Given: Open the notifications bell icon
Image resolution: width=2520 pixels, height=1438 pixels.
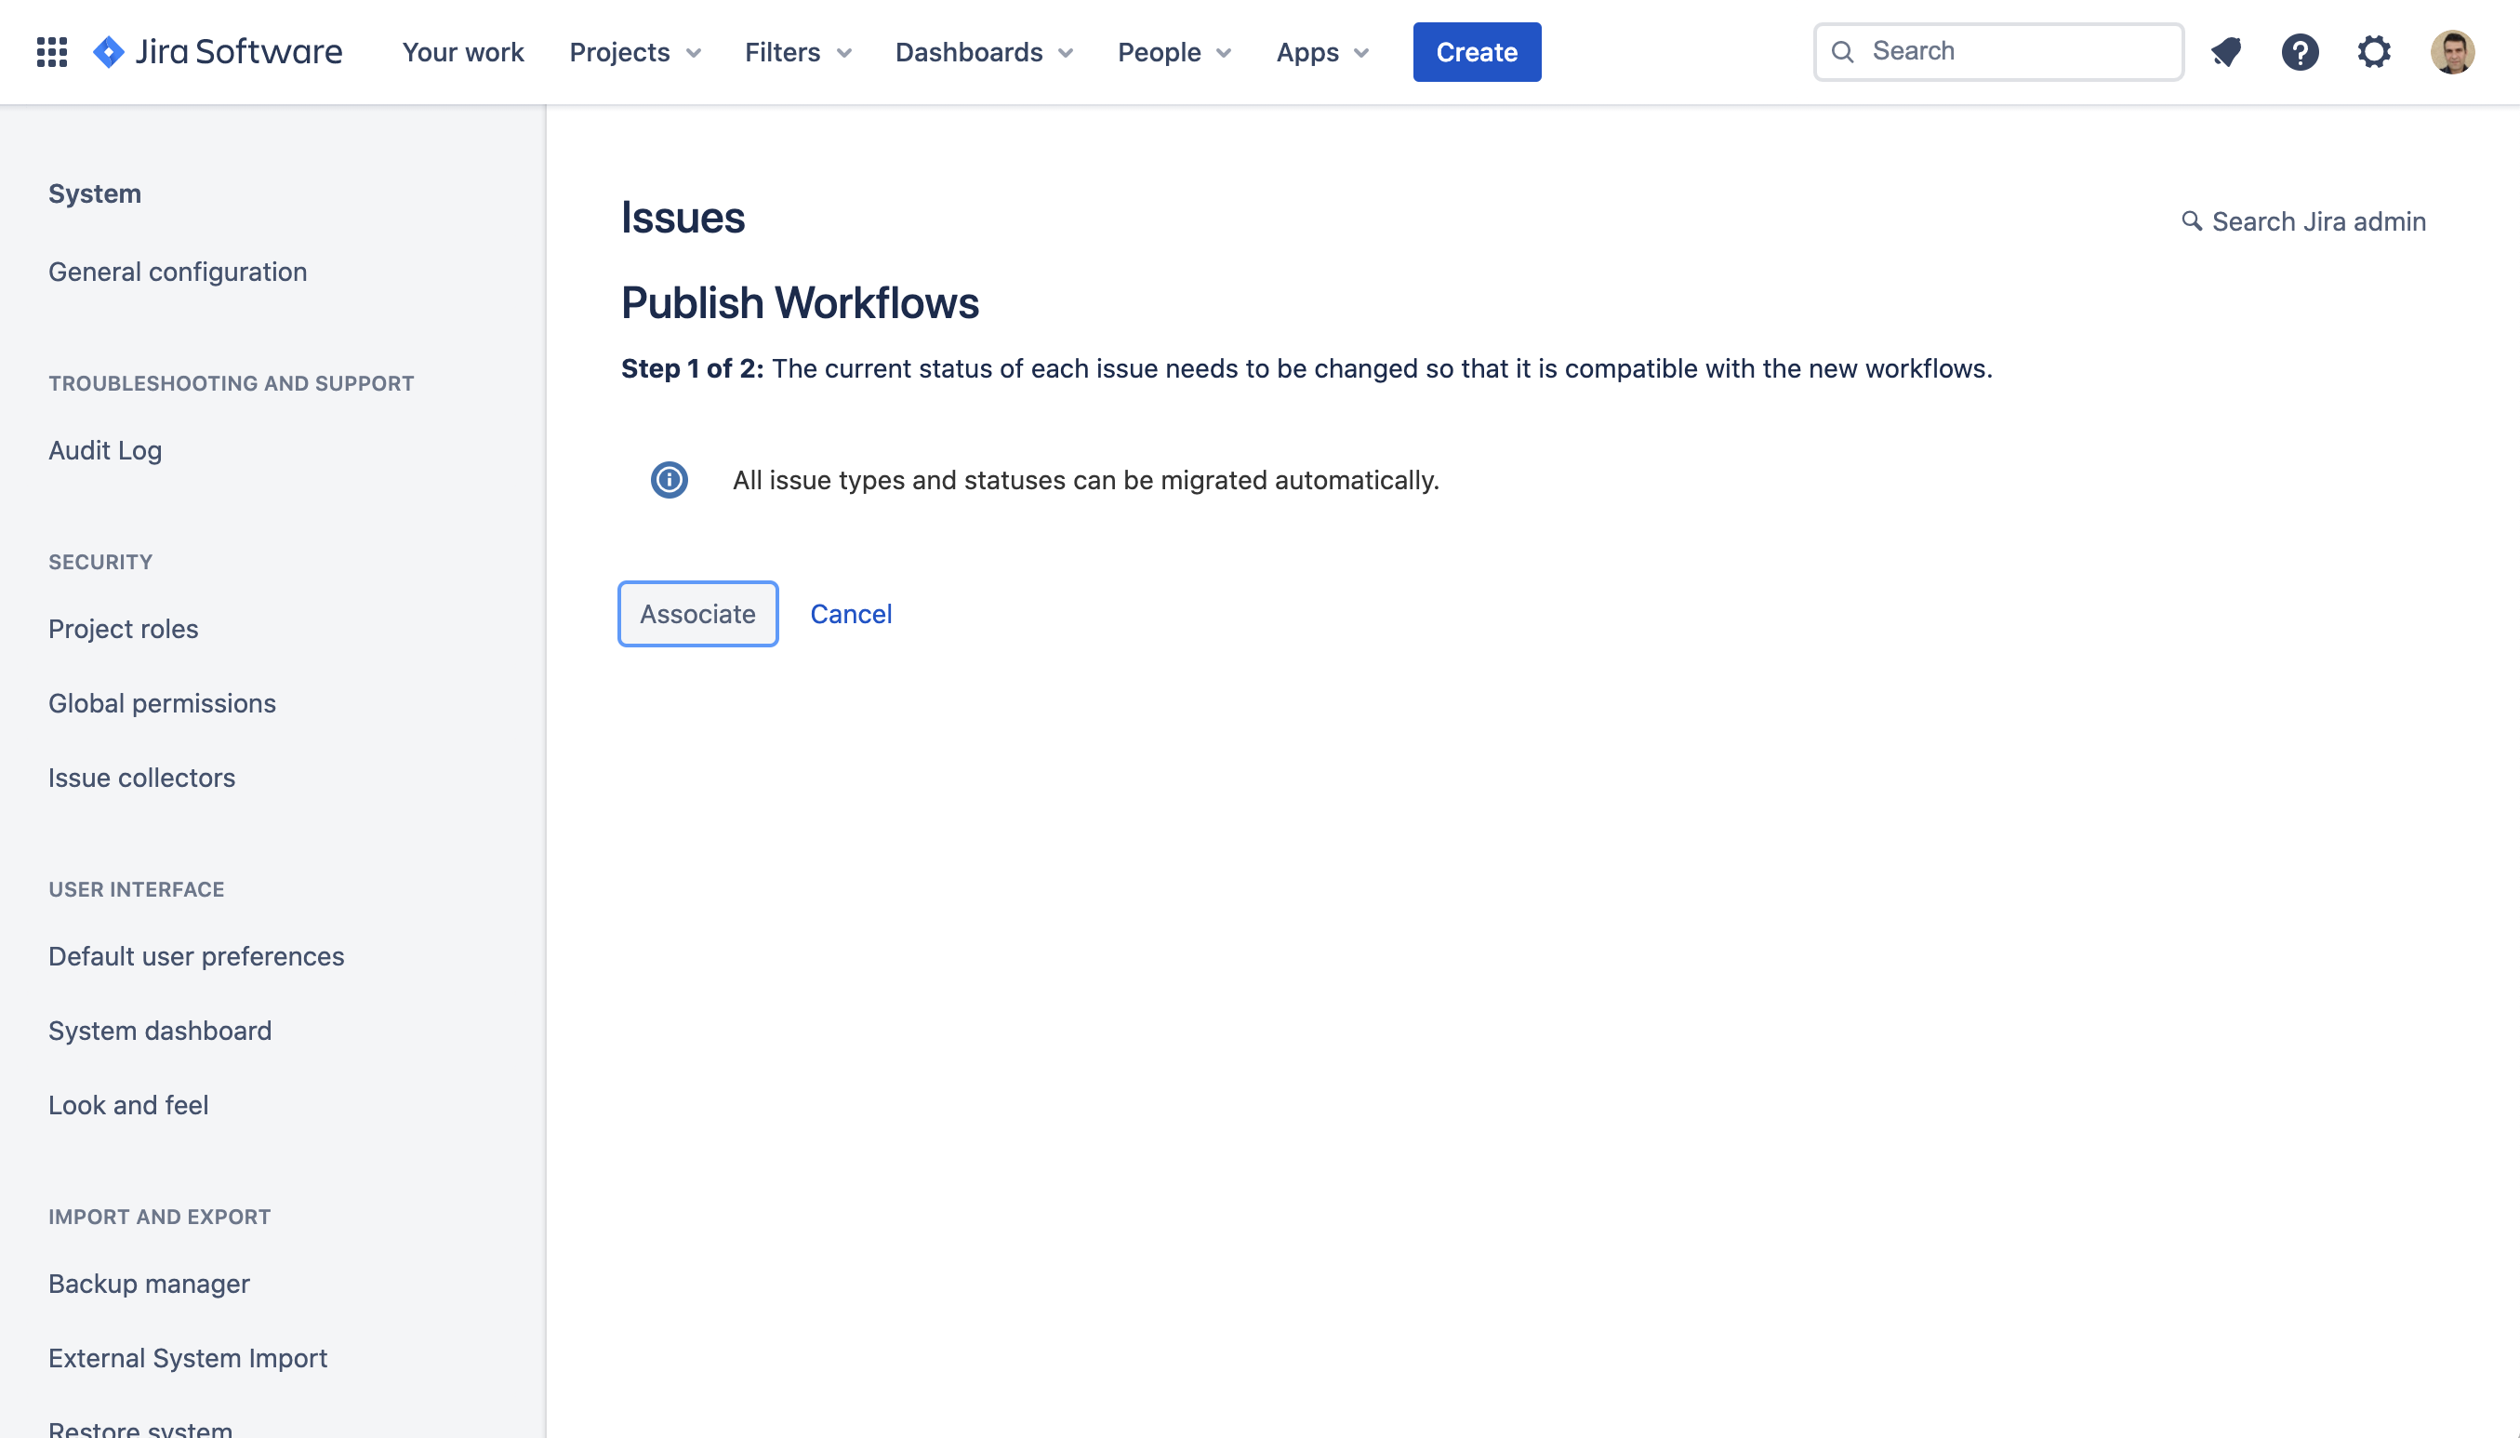Looking at the screenshot, I should coord(2226,51).
